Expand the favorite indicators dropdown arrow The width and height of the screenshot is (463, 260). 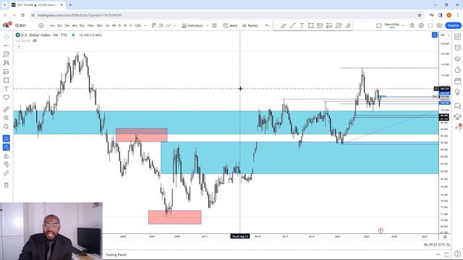[207, 26]
